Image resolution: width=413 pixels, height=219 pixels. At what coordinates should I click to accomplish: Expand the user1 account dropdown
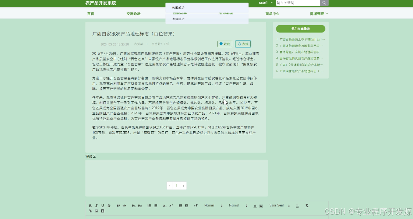(x=266, y=3)
